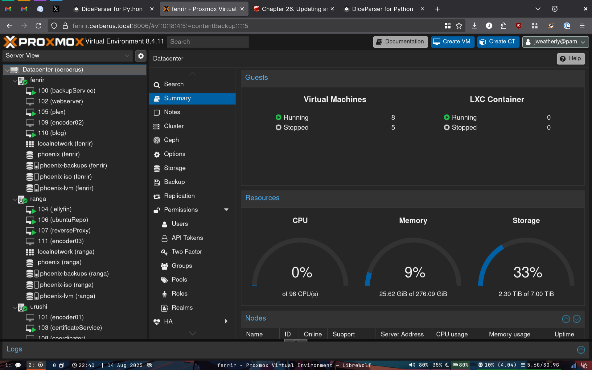Click the Help button
Viewport: 592px width, 370px height.
(x=570, y=59)
